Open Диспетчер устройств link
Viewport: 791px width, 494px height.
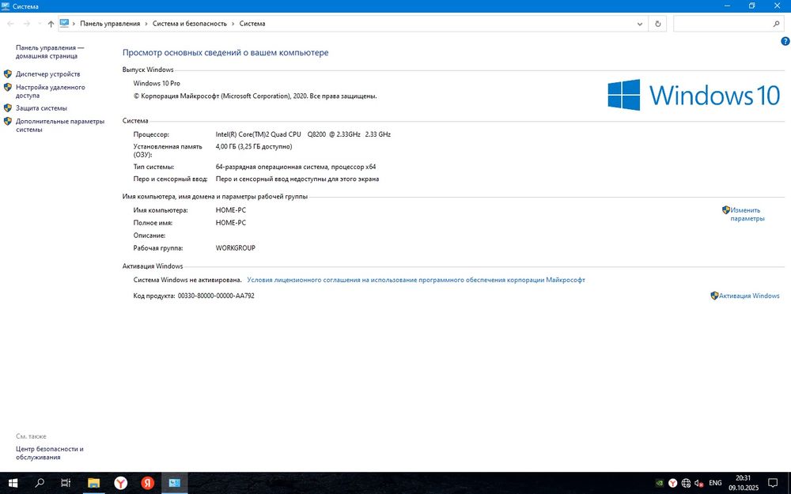[47, 74]
